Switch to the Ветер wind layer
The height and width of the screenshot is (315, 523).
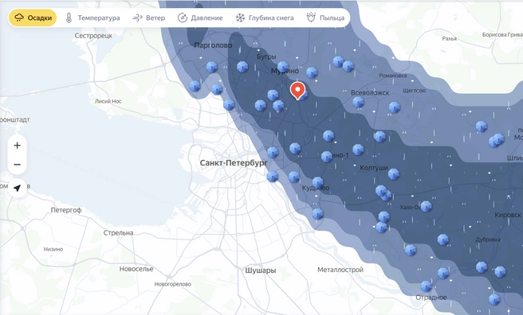[x=149, y=18]
